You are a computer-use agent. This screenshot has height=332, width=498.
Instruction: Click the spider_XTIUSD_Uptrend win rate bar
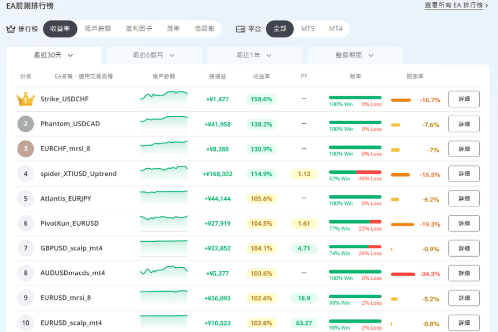(x=355, y=172)
